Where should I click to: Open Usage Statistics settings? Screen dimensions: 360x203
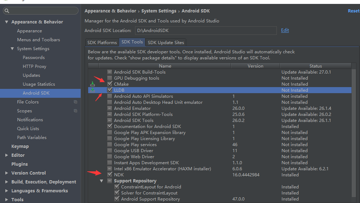pyautogui.click(x=39, y=84)
